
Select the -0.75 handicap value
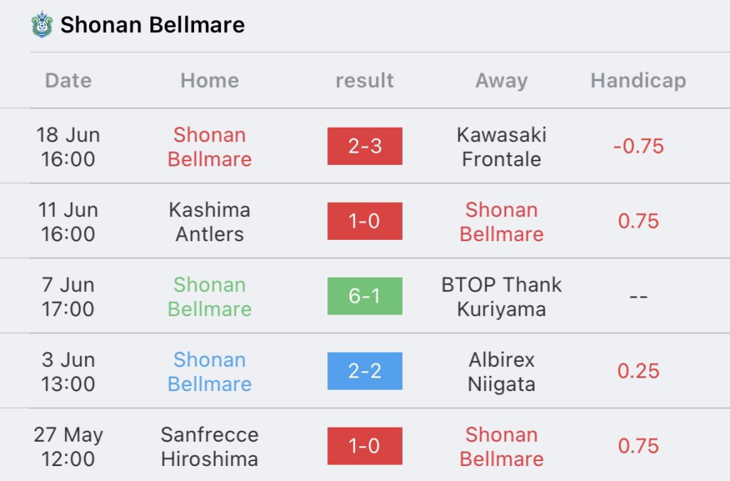(x=638, y=146)
